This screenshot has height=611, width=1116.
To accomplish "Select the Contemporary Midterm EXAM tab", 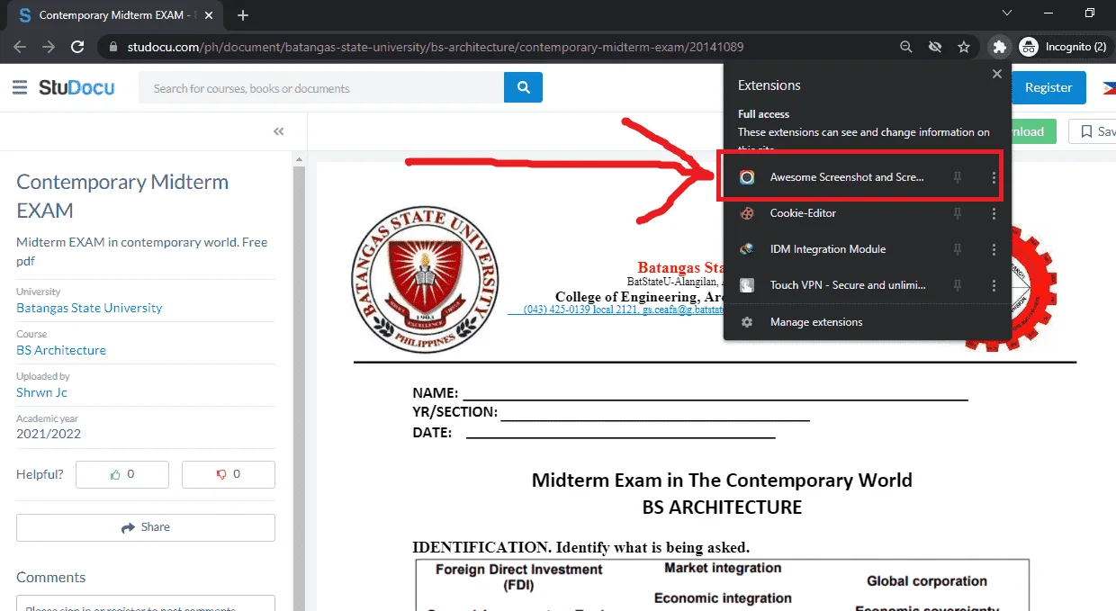I will click(117, 15).
